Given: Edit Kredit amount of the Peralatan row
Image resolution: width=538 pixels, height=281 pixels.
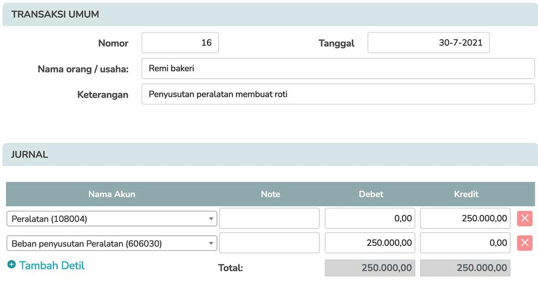Looking at the screenshot, I should [465, 219].
